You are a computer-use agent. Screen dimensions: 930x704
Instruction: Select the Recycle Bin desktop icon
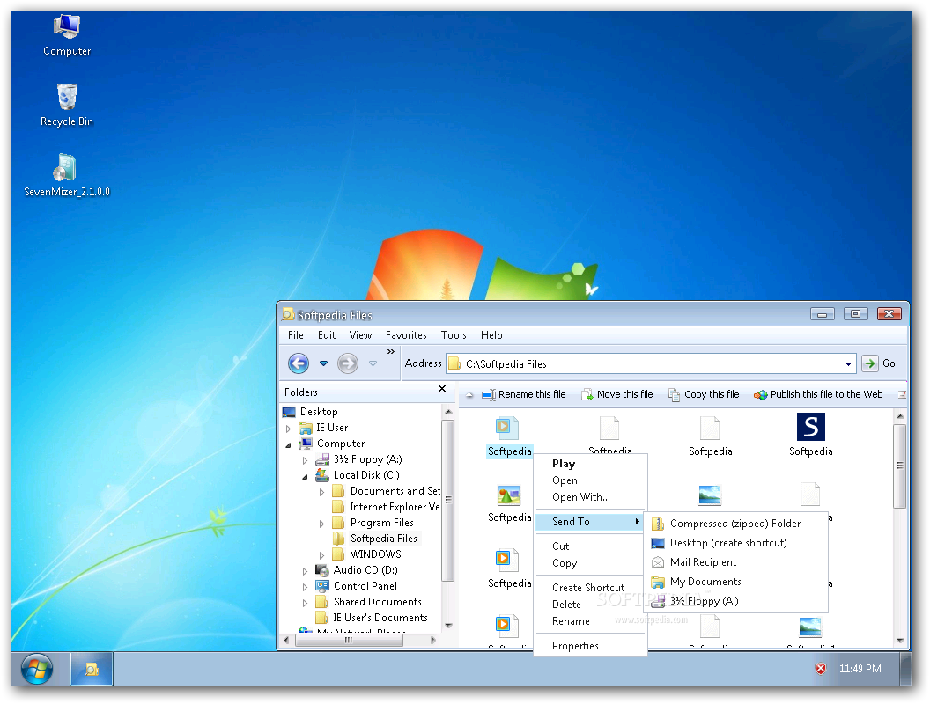67,106
